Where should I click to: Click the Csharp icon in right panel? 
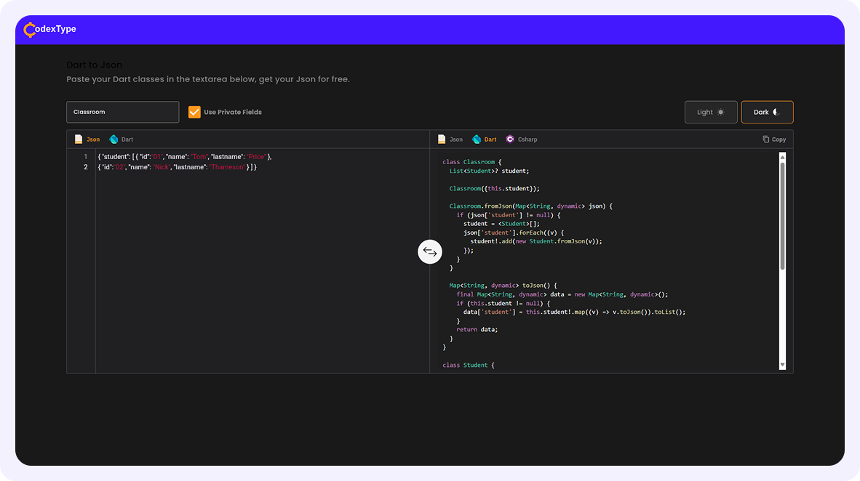coord(510,140)
